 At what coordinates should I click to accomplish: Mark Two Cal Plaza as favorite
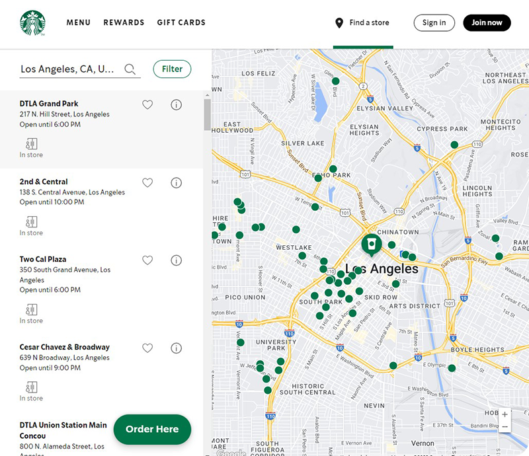(147, 260)
